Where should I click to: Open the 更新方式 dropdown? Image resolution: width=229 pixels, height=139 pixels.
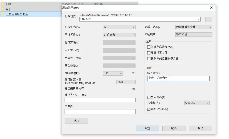point(194,27)
